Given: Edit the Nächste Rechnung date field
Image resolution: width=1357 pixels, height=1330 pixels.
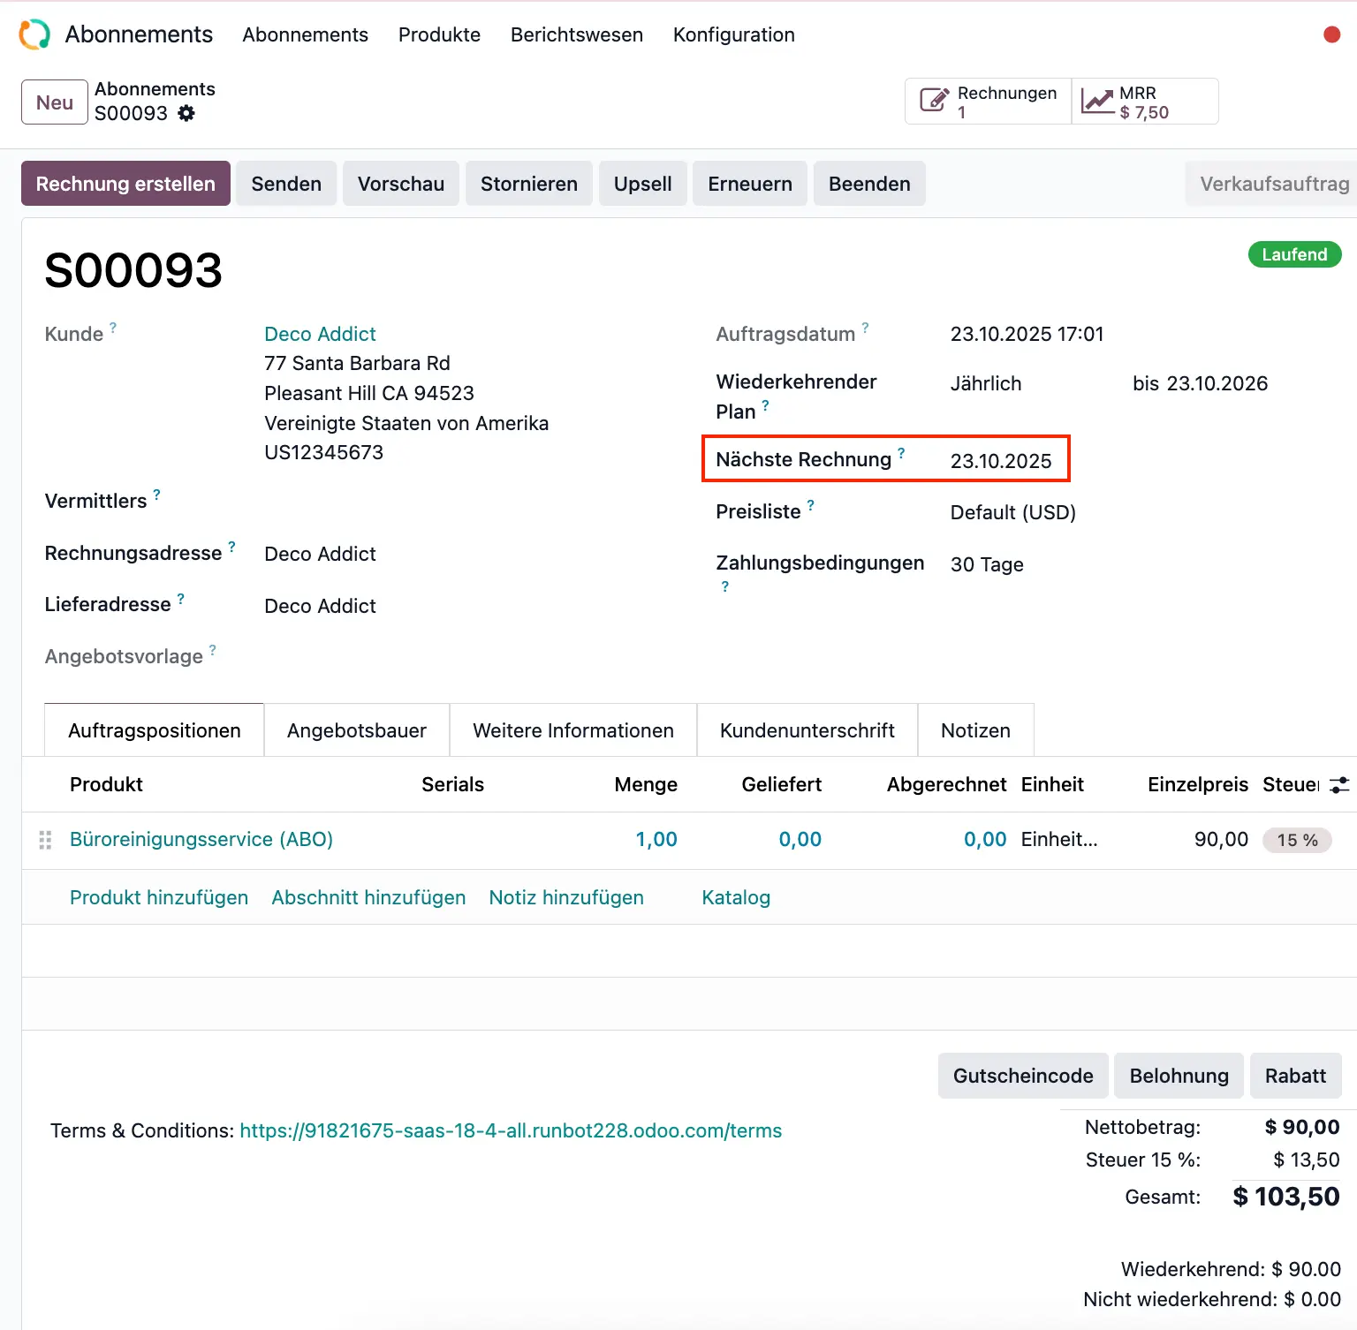Looking at the screenshot, I should click(x=1001, y=461).
